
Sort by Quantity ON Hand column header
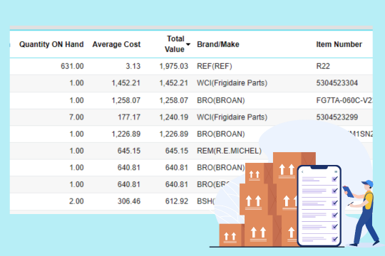(51, 44)
